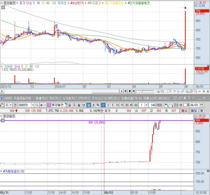This screenshot has width=210, height=195.
Task: Switch to 월 (monthly) chart period
Action: coord(79,105)
